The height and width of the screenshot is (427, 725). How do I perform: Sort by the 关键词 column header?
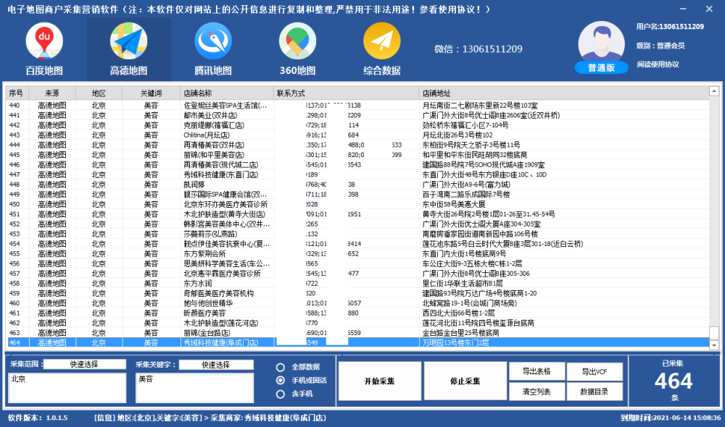coord(151,93)
